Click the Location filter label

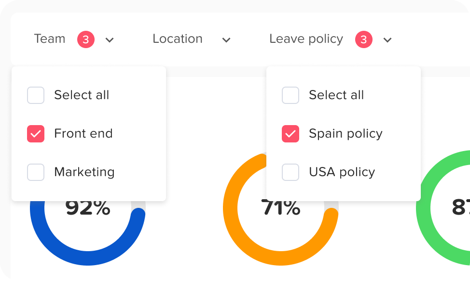[178, 39]
